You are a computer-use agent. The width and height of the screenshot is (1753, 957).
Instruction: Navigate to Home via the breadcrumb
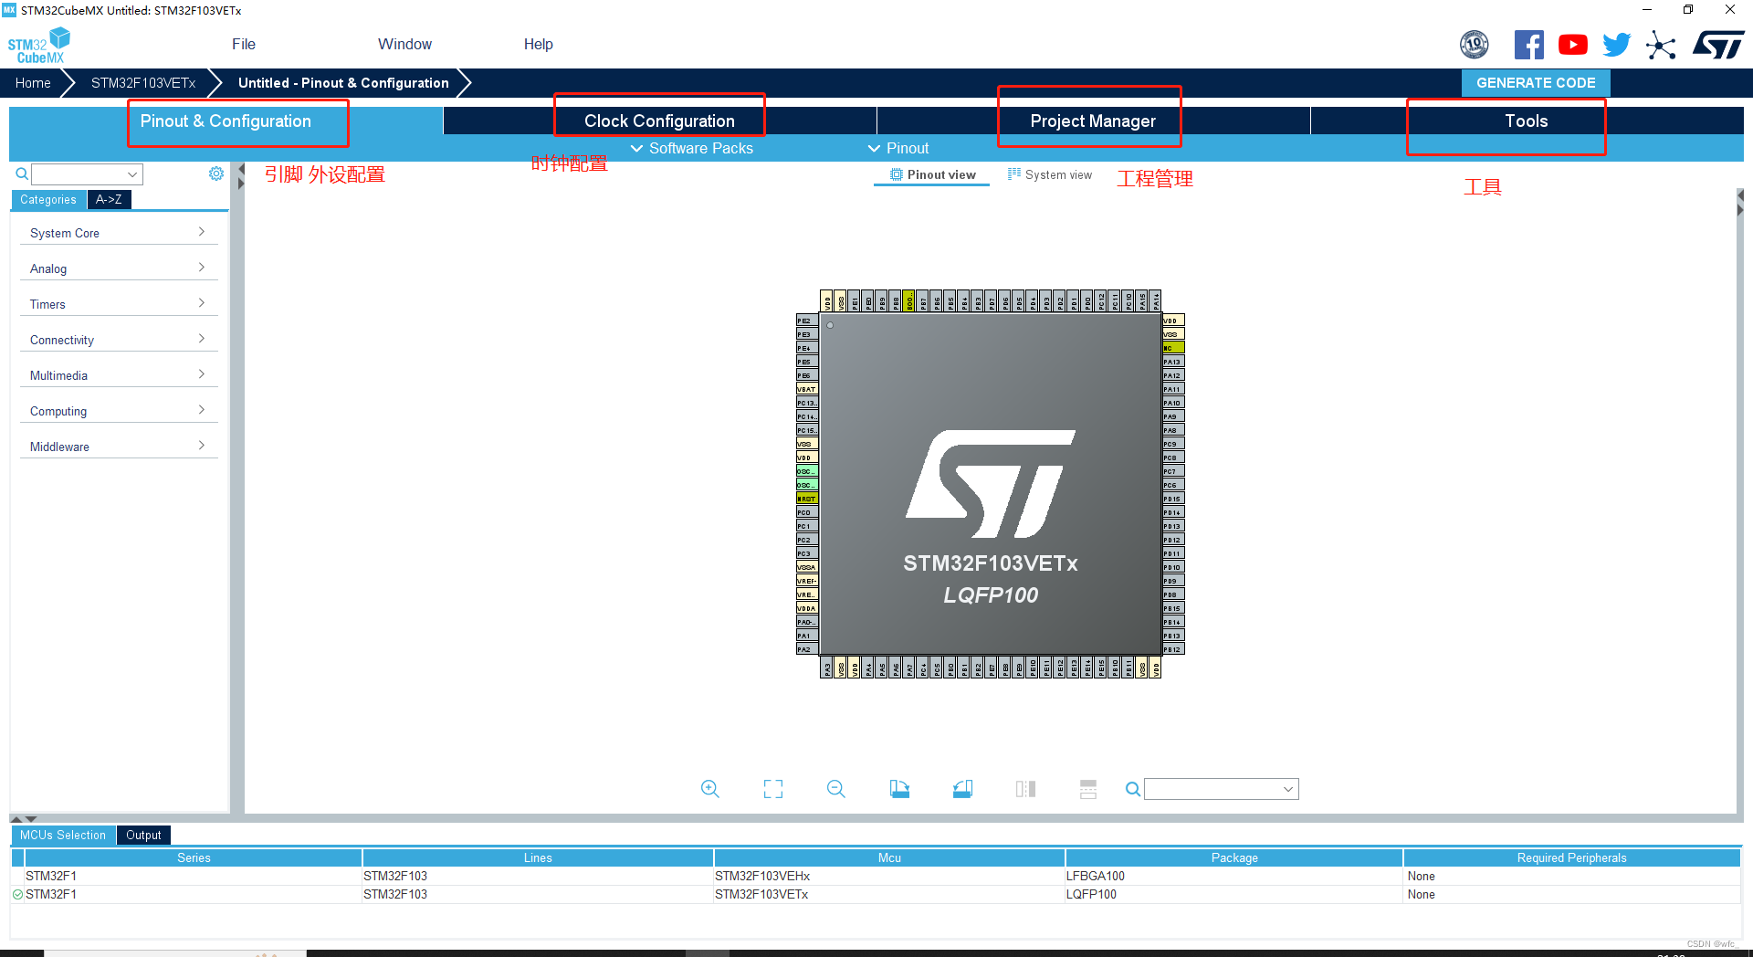click(x=33, y=82)
